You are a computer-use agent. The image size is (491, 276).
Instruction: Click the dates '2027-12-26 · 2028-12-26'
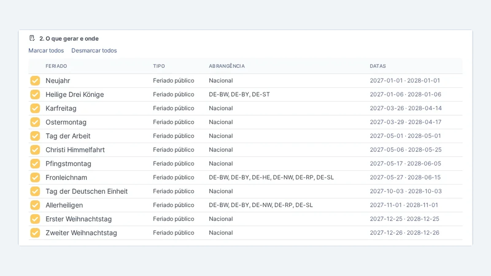(404, 233)
